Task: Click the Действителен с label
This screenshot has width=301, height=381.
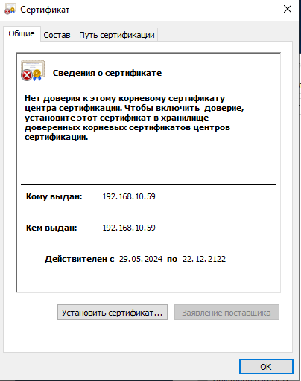Action: coord(80,259)
